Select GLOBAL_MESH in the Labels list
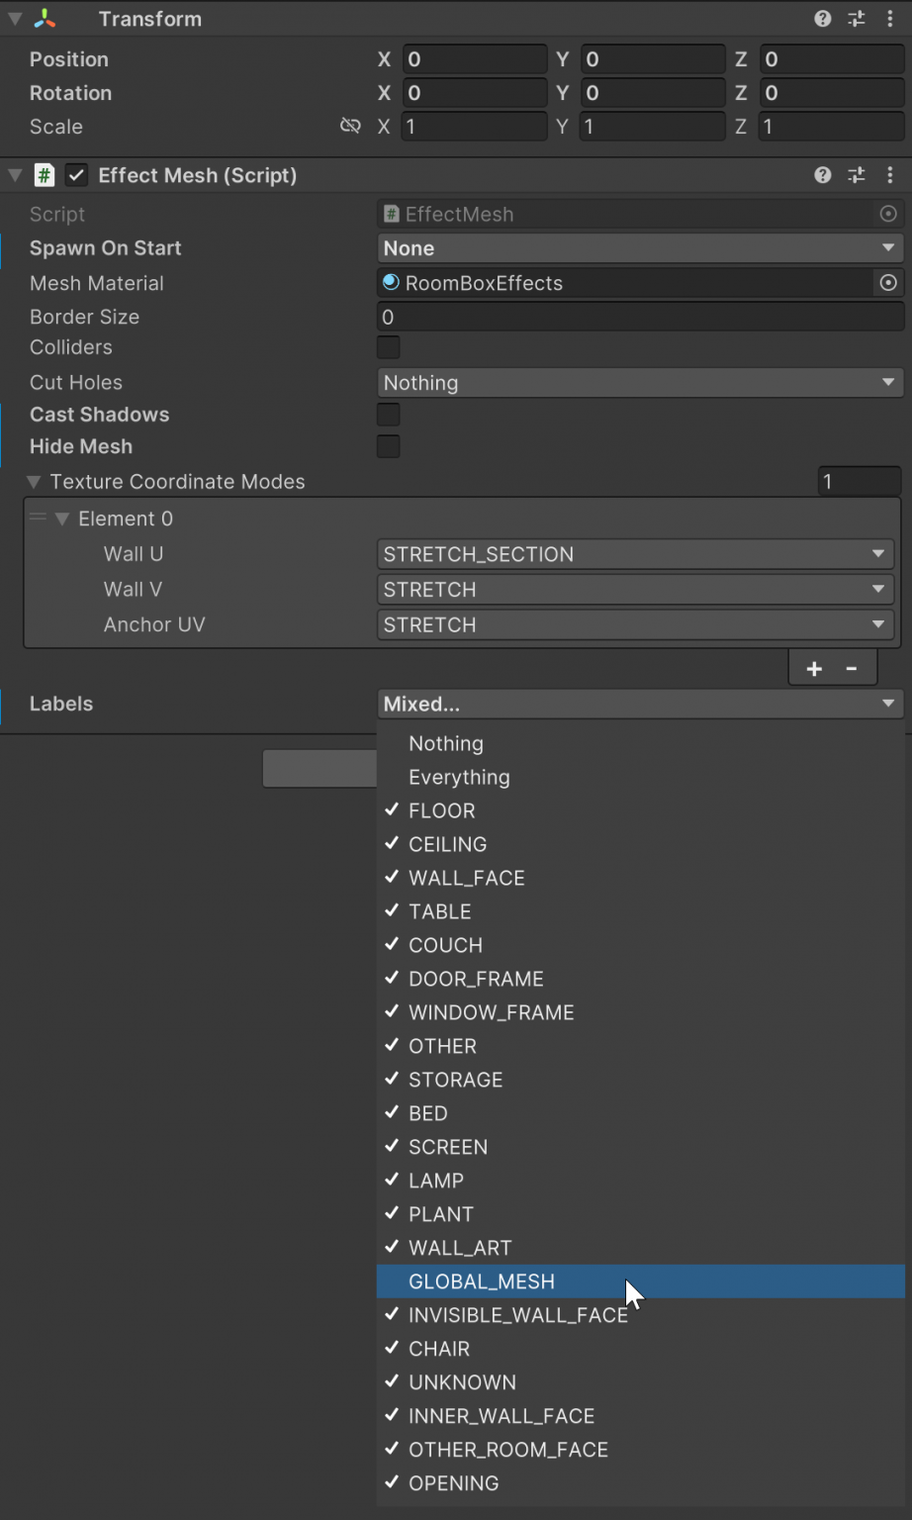This screenshot has height=1520, width=912. pyautogui.click(x=482, y=1282)
